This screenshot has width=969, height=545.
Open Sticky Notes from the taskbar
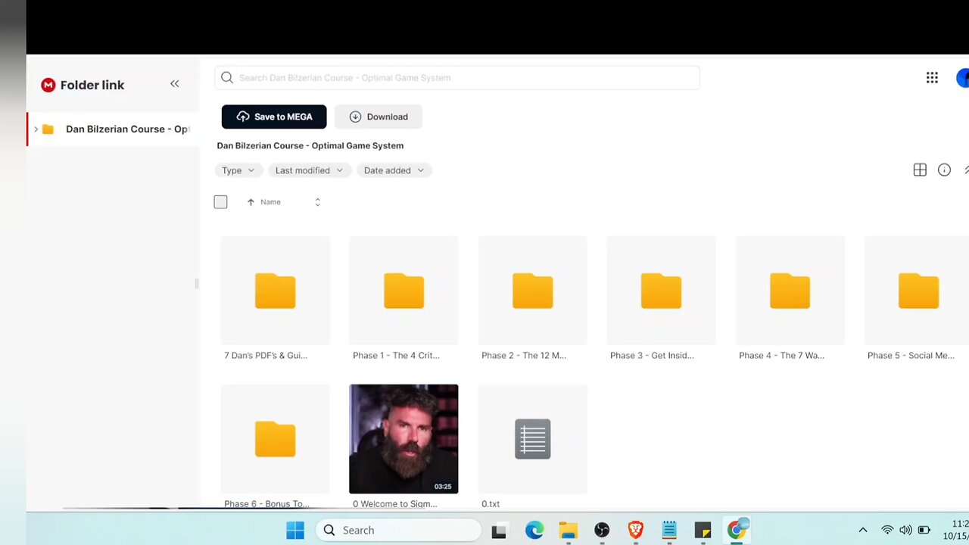703,530
